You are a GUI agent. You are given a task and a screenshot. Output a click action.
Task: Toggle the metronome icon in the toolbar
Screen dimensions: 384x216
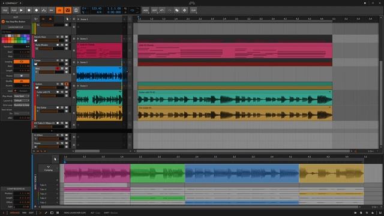click(76, 10)
